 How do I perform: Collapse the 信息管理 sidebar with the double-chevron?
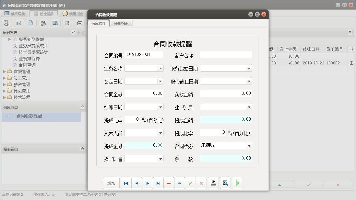tap(73, 32)
